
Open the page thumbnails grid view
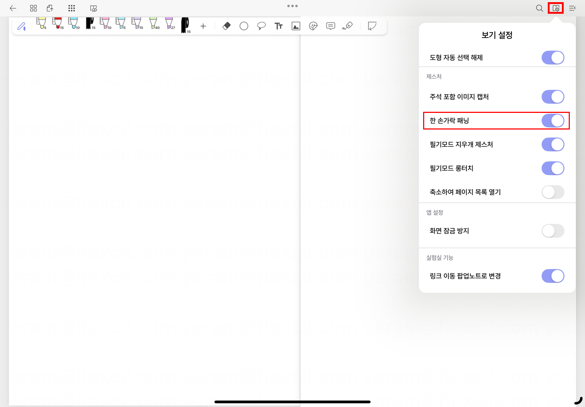click(33, 8)
